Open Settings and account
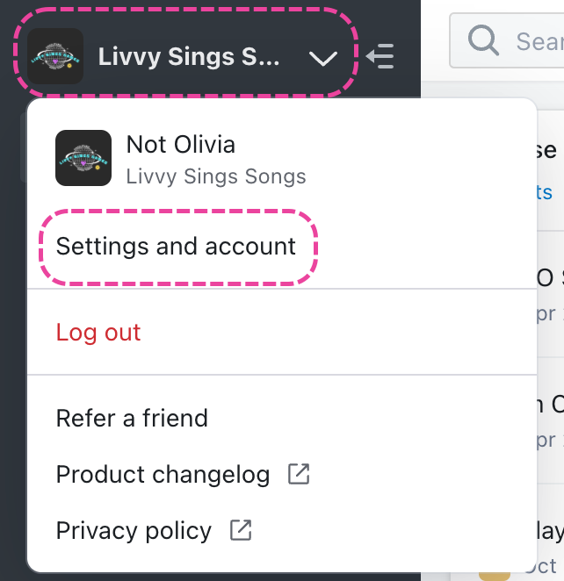564x581 pixels. 176,247
